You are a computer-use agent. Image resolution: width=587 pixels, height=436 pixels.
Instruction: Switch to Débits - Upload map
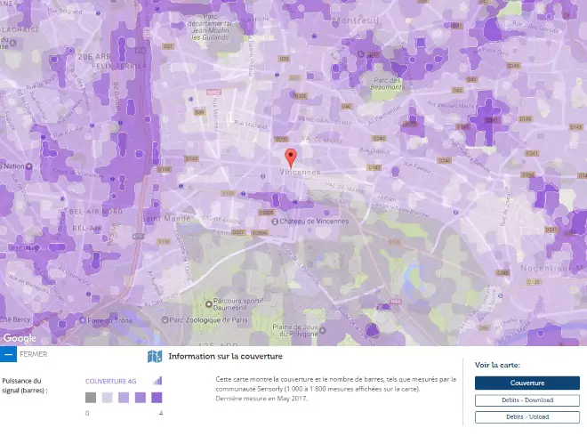point(527,416)
